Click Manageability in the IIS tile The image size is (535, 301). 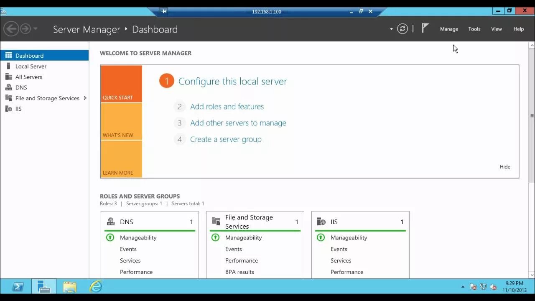click(x=349, y=237)
